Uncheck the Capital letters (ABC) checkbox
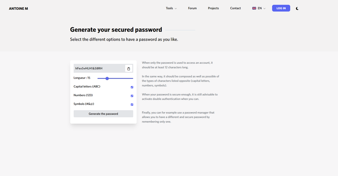The height and width of the screenshot is (176, 338). pyautogui.click(x=132, y=87)
